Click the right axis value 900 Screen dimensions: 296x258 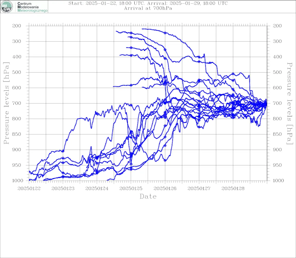(277, 150)
